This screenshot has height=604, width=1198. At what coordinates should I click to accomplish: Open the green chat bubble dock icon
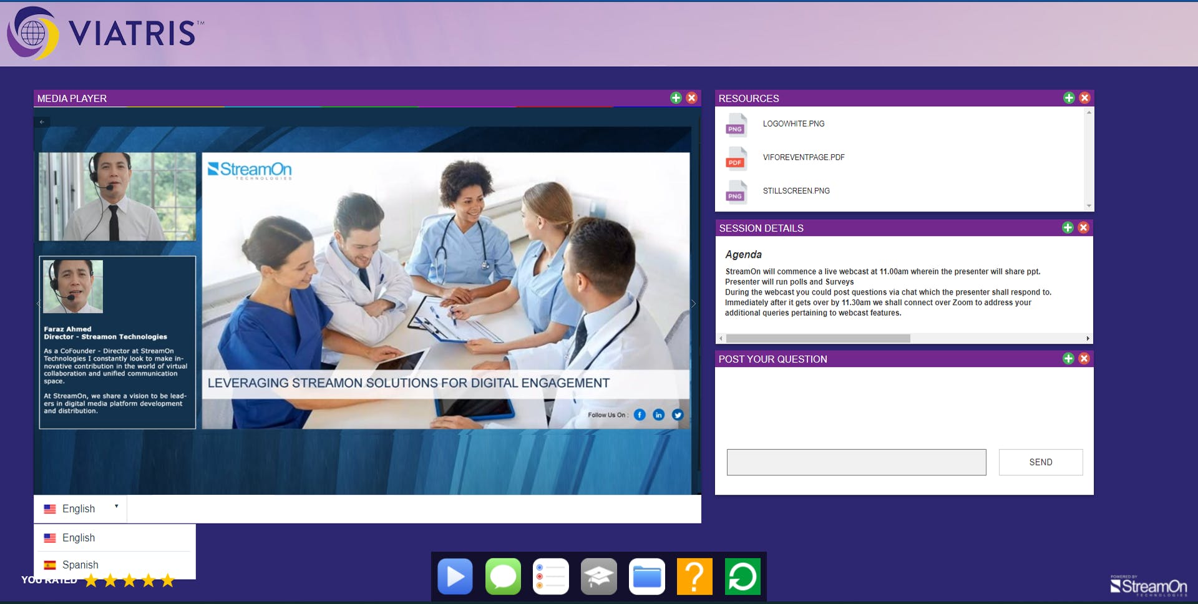[x=503, y=577]
